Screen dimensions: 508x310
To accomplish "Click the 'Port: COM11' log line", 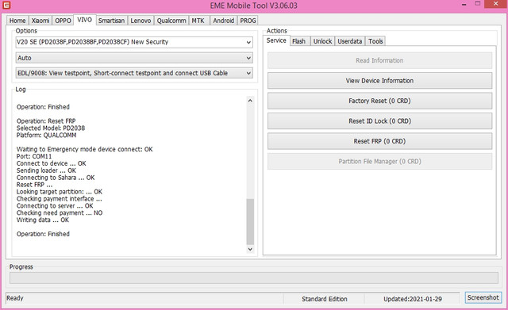I will [34, 156].
